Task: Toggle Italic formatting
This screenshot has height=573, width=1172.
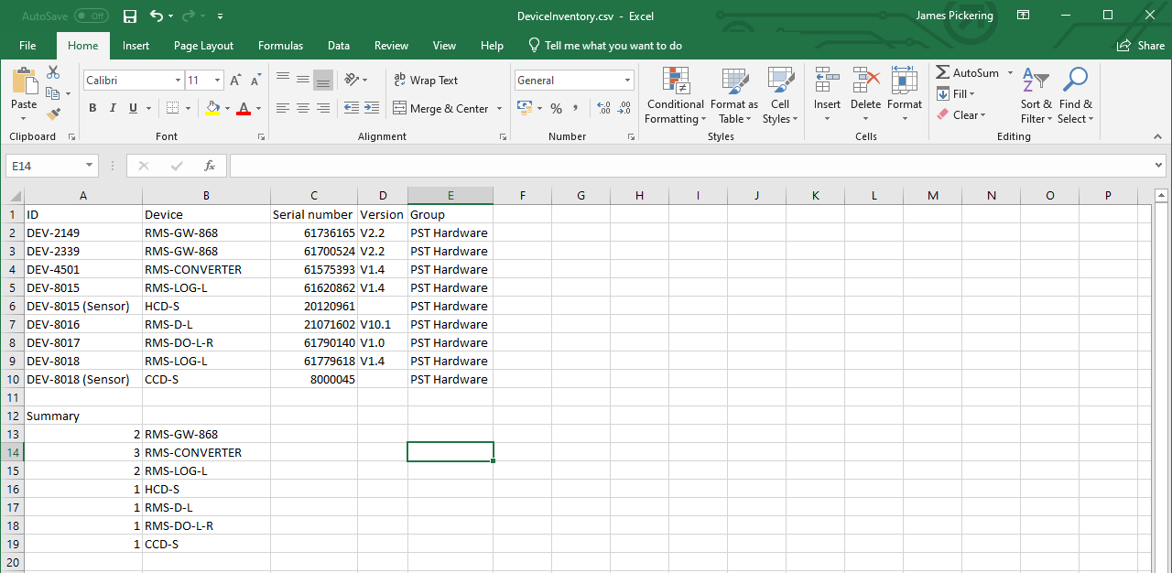Action: 113,108
